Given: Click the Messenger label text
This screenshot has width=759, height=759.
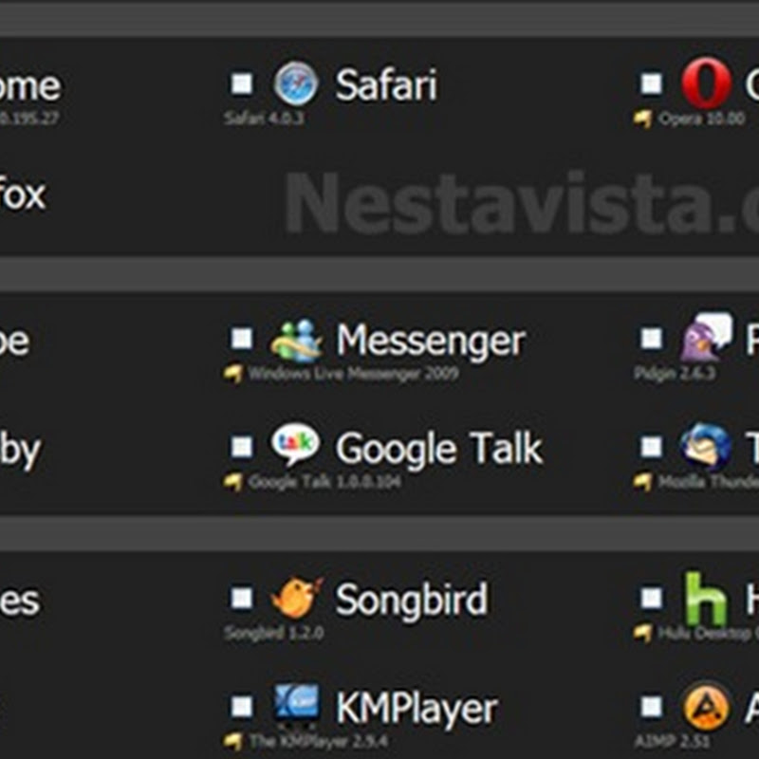Looking at the screenshot, I should (431, 340).
